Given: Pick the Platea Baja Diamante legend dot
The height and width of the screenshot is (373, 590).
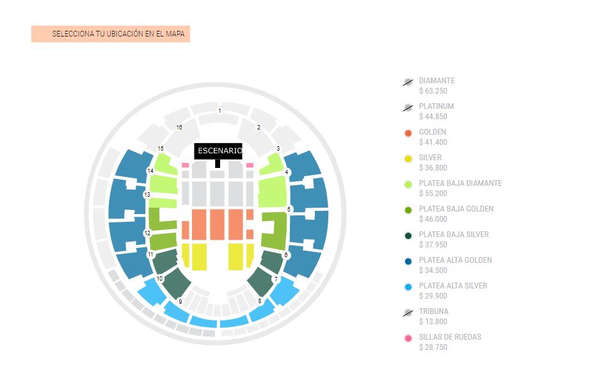Looking at the screenshot, I should [x=408, y=185].
